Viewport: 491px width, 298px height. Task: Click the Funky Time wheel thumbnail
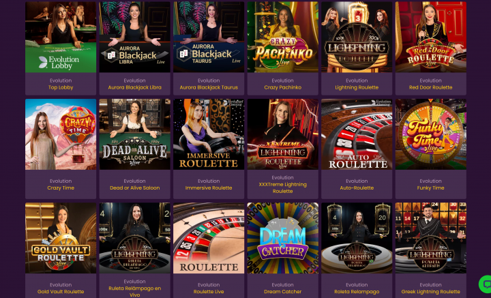(430, 134)
